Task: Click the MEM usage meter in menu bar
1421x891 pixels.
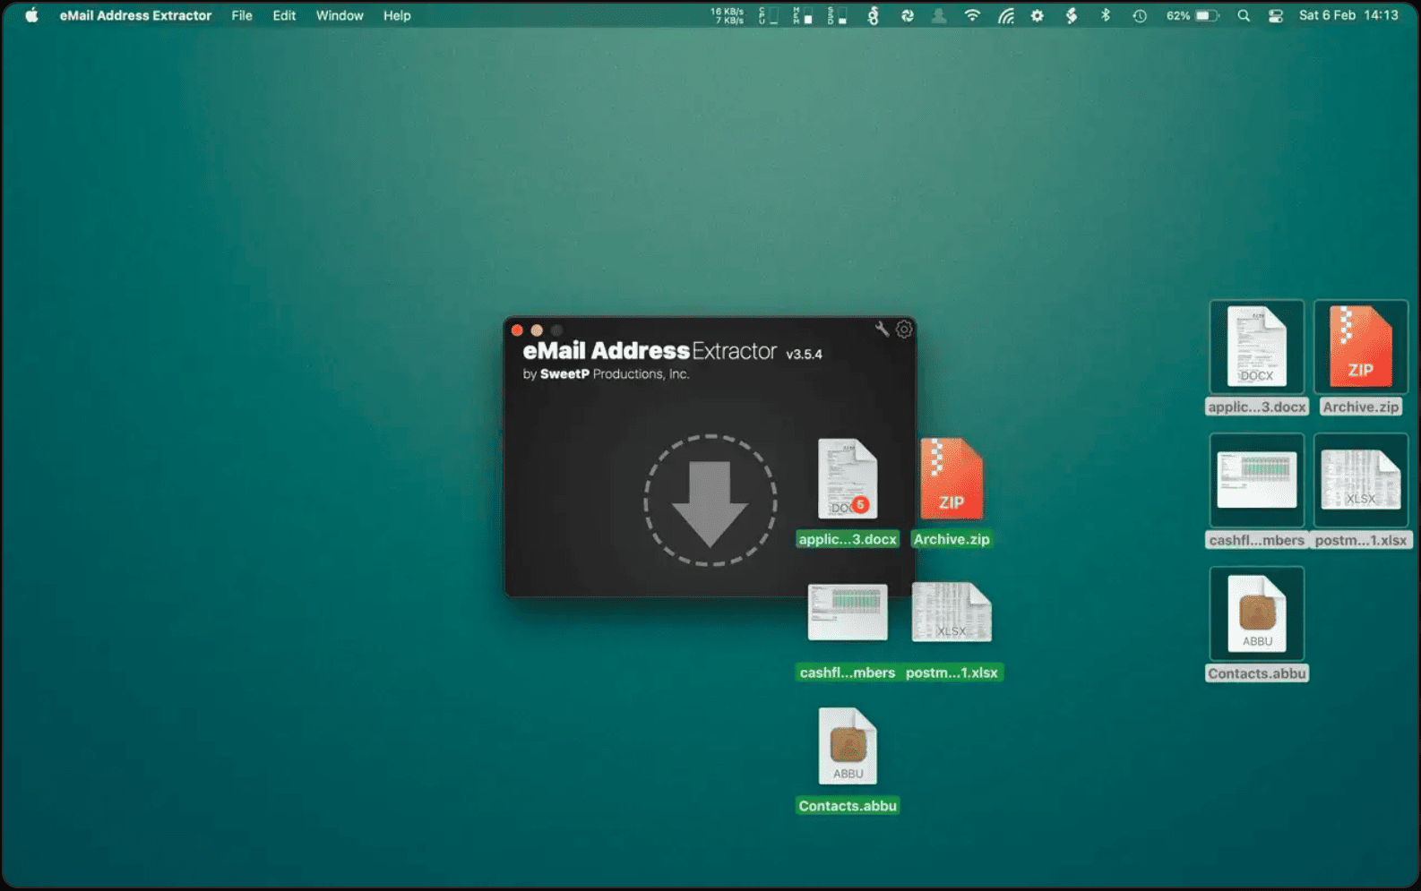Action: tap(803, 15)
